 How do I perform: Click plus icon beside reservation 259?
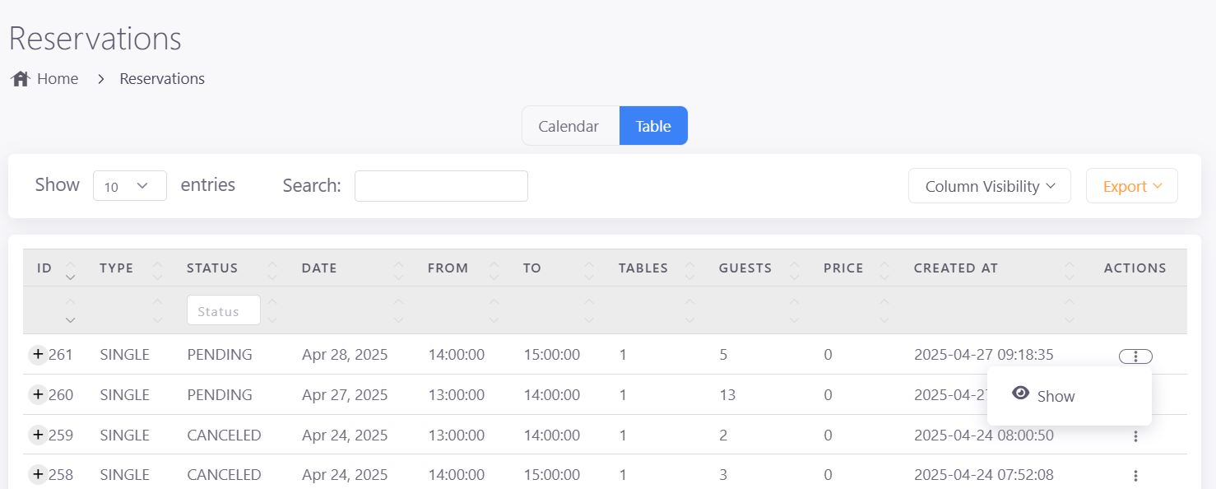[38, 435]
